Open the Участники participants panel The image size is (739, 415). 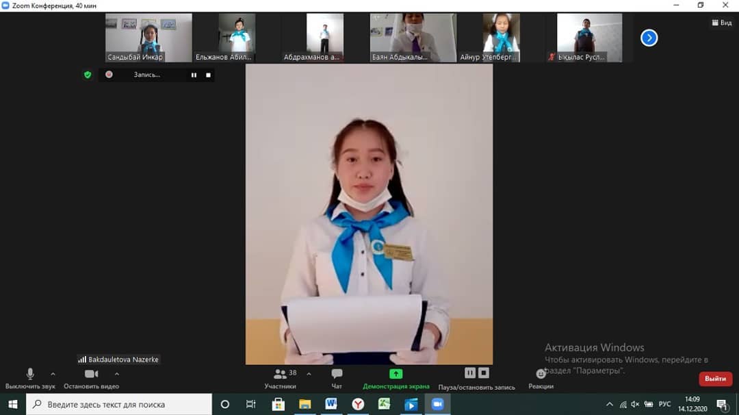[x=281, y=379]
